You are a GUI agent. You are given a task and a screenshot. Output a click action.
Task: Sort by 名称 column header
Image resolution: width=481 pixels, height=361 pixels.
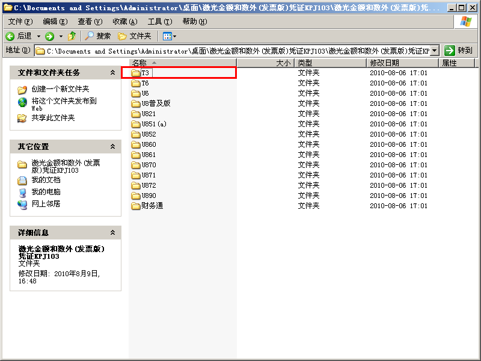[183, 63]
